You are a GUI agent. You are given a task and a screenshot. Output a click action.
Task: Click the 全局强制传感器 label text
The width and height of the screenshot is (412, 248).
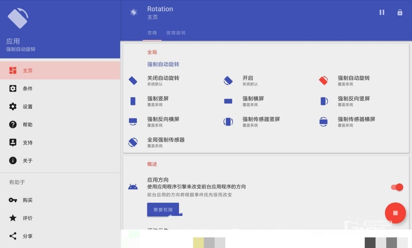tap(166, 140)
